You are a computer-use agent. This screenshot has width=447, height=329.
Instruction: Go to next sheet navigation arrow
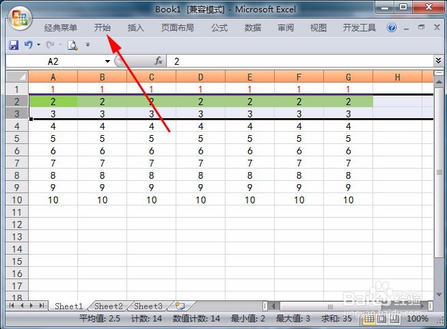[31, 306]
